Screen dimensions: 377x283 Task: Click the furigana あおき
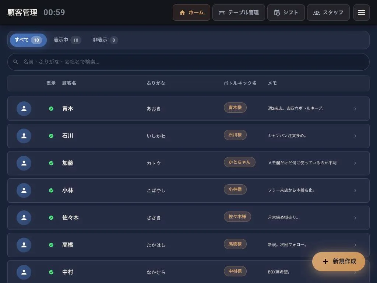point(154,109)
